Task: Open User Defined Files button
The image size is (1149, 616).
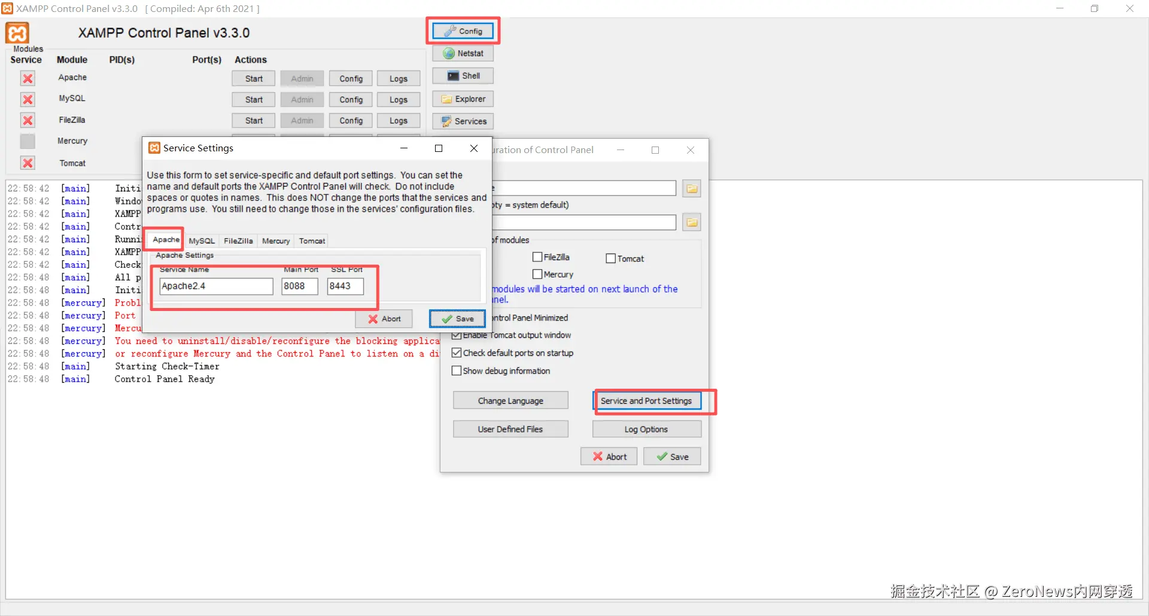Action: [x=510, y=429]
